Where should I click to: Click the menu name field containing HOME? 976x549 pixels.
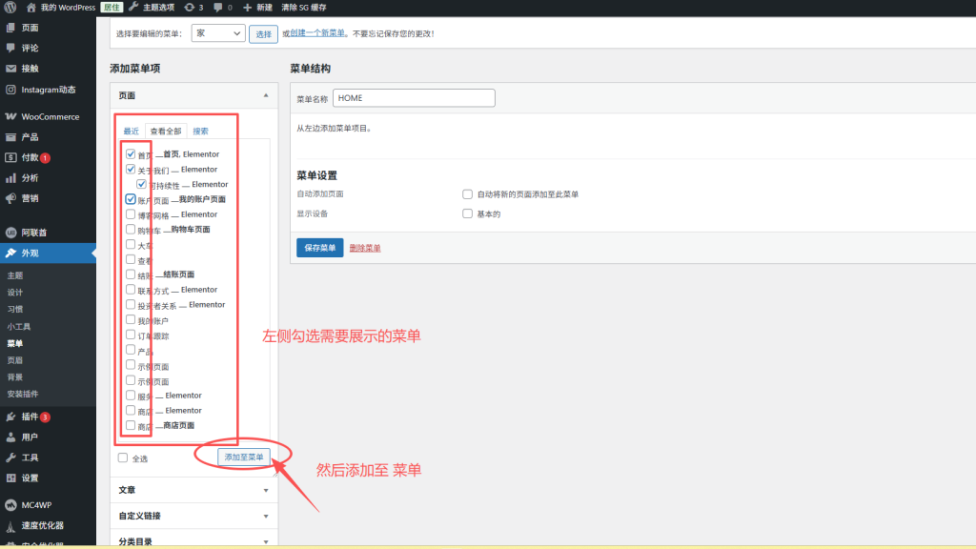click(414, 97)
